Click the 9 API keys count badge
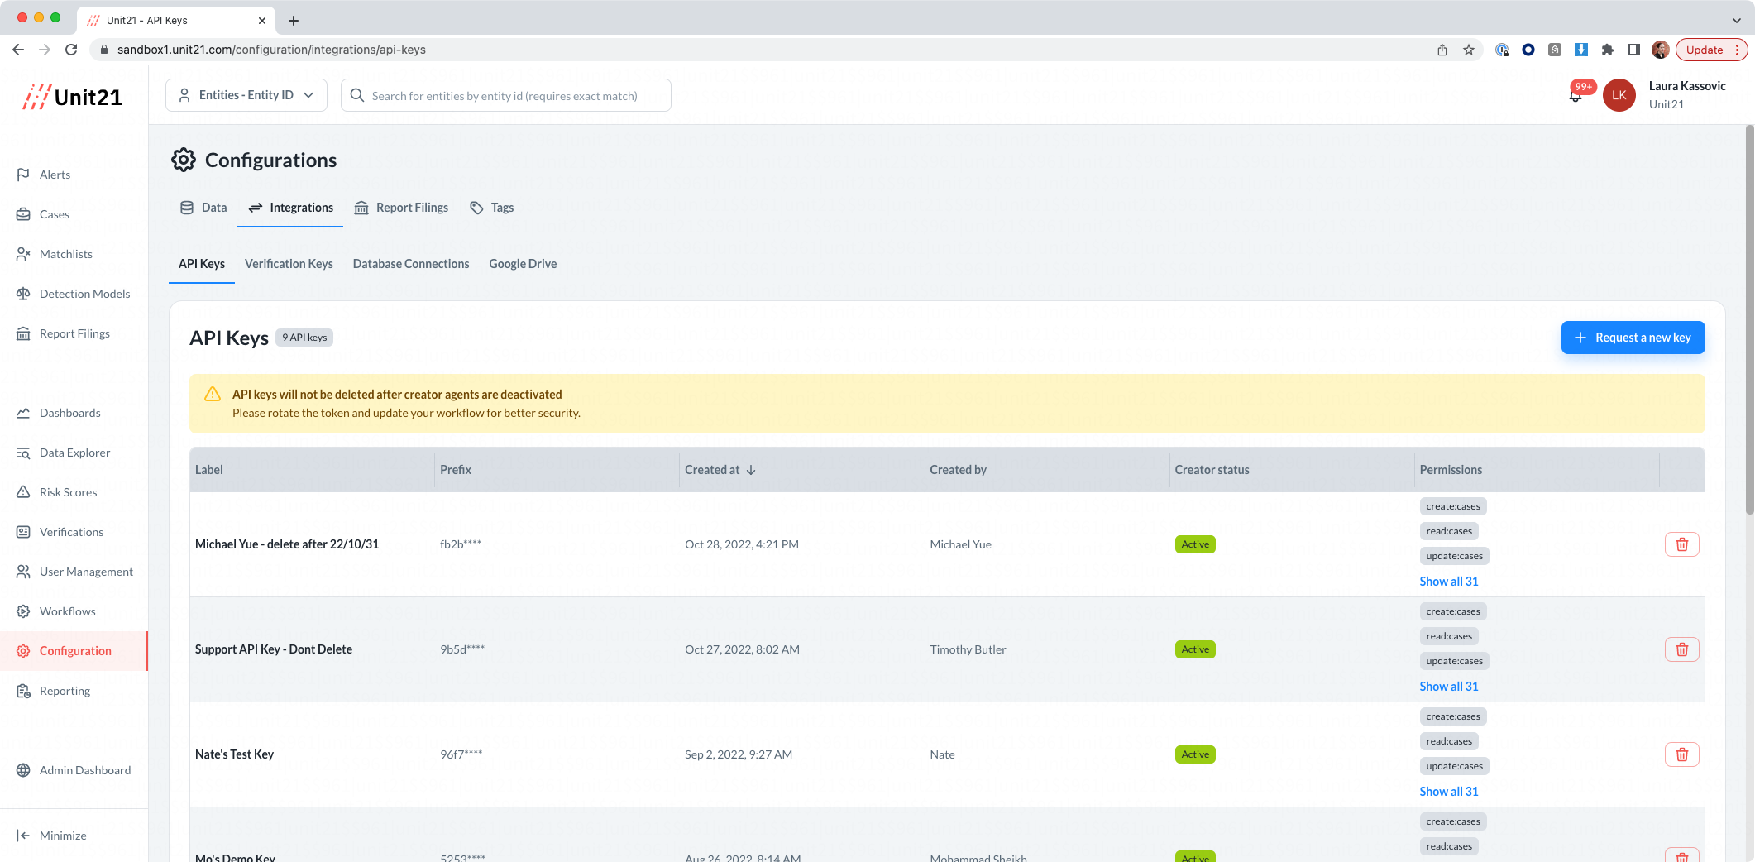The width and height of the screenshot is (1755, 862). [304, 338]
